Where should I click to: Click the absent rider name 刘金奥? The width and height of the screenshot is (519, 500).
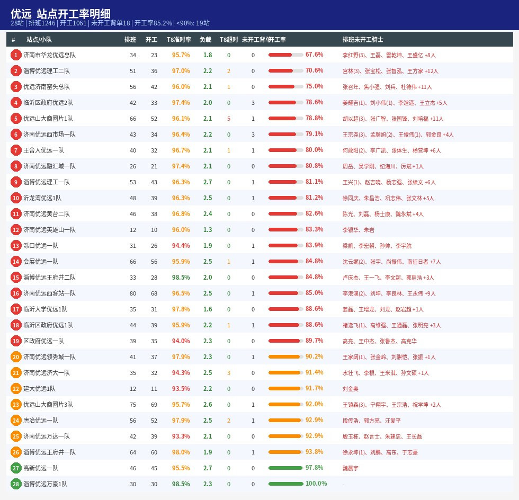(x=351, y=389)
